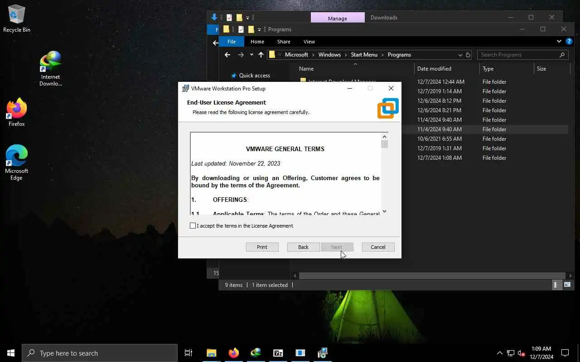Viewport: 580px width, 362px height.
Task: Customize Downloads window quick access toolbar dropdown
Action: pyautogui.click(x=247, y=18)
